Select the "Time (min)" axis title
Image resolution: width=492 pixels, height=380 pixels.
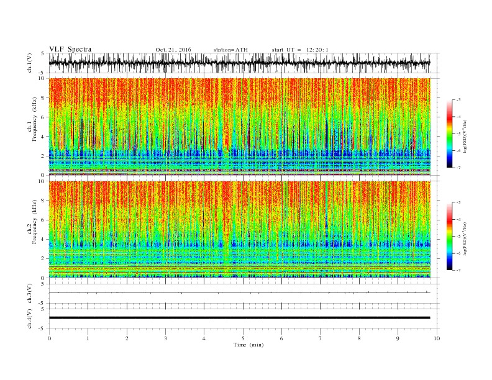click(248, 345)
